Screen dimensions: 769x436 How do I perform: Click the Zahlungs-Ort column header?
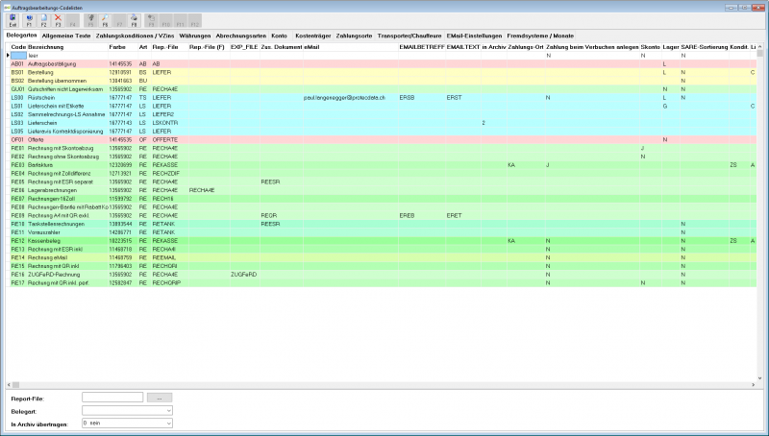[526, 47]
